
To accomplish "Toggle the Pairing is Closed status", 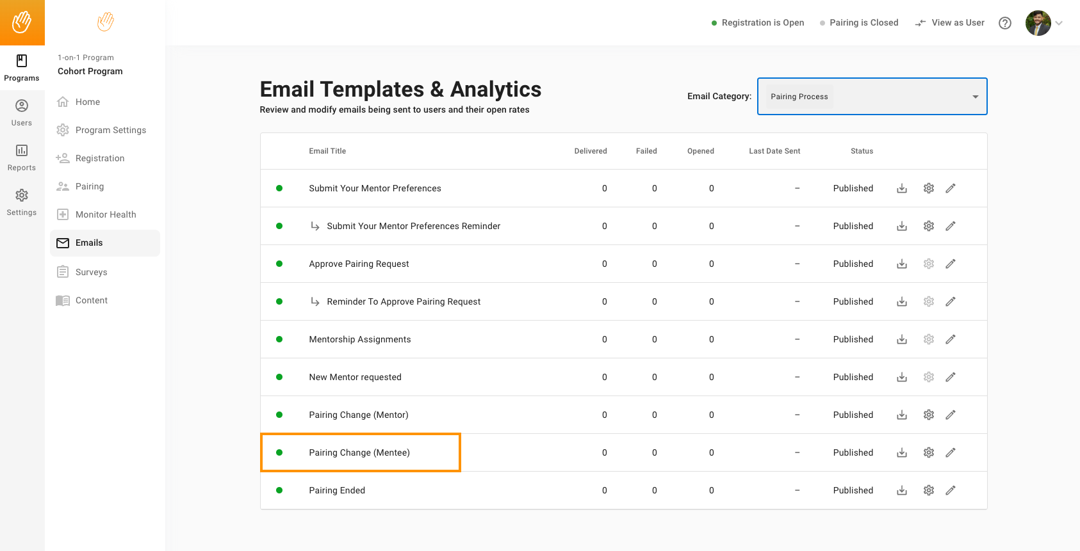I will tap(858, 23).
